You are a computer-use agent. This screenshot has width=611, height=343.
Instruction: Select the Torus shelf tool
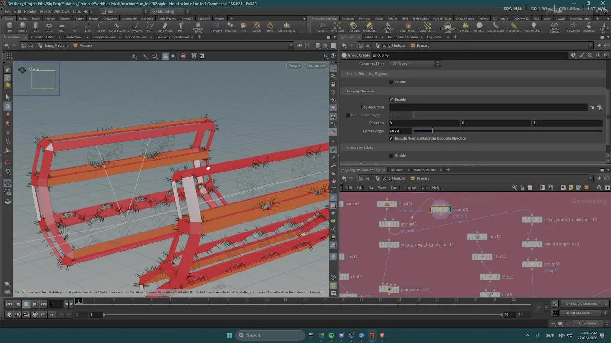(x=49, y=27)
